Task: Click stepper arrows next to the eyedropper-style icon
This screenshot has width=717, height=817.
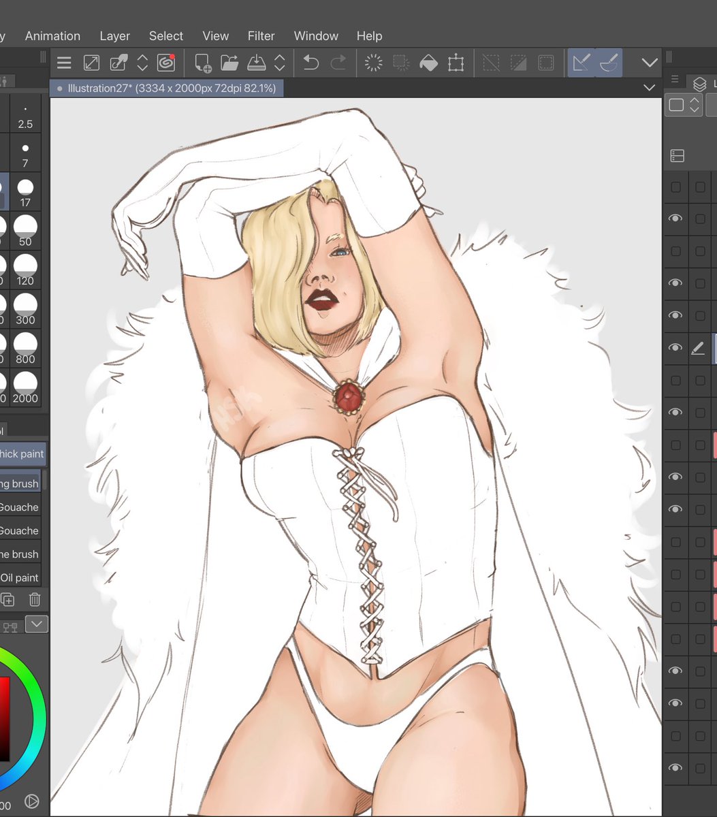Action: [x=142, y=63]
